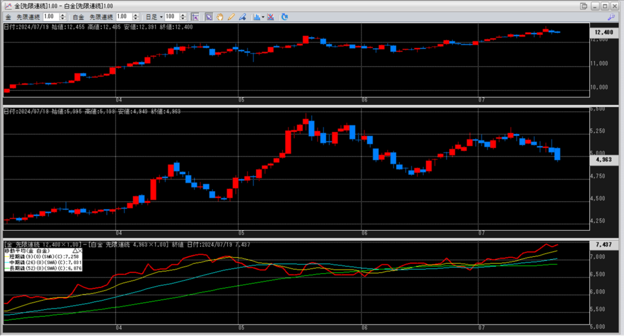Image resolution: width=624 pixels, height=336 pixels.
Task: Click the 短期線(9) yellow legend entry
Action: tap(43, 257)
